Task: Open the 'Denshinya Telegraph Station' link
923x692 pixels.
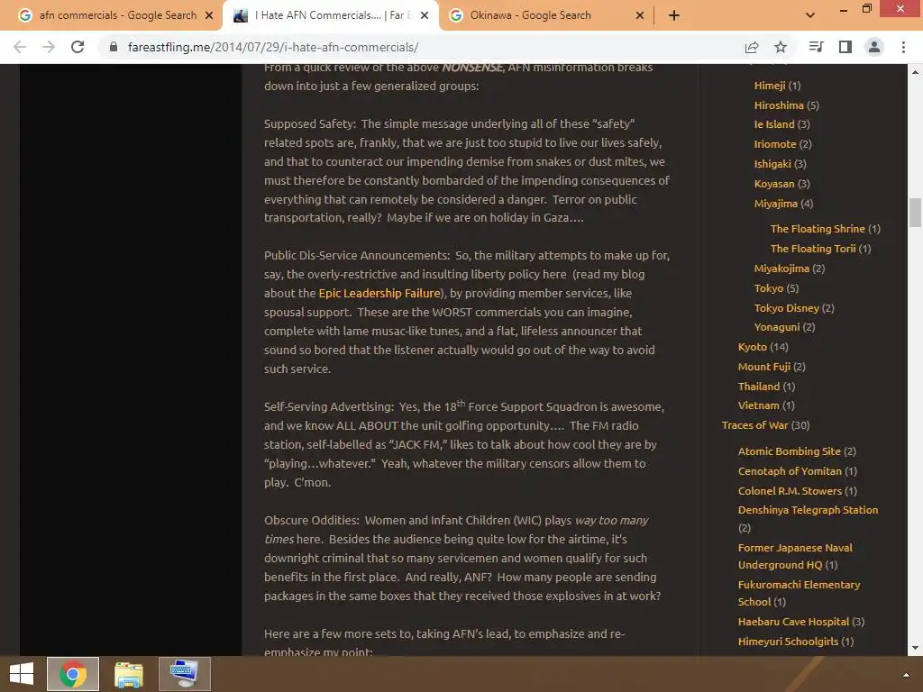Action: coord(809,510)
